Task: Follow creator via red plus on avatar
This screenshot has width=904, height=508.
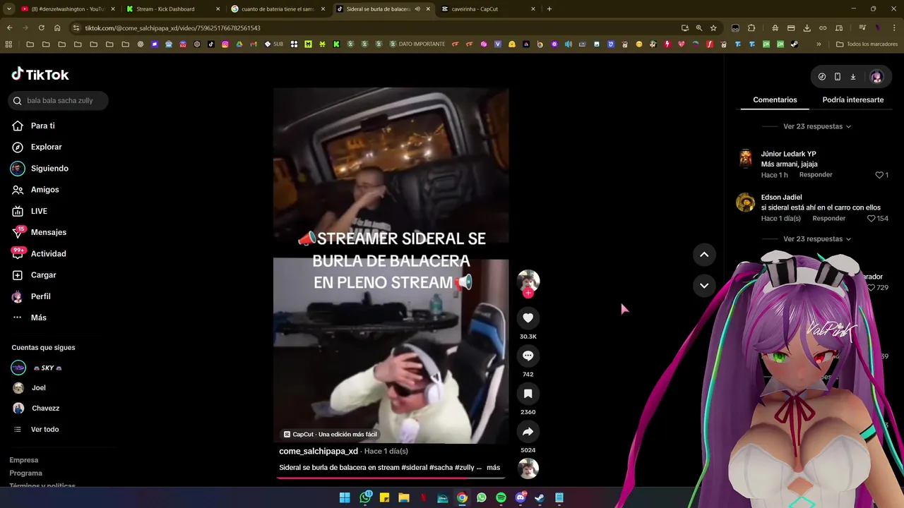Action: (x=528, y=293)
